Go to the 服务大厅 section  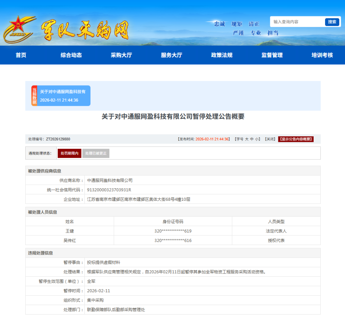[171, 55]
